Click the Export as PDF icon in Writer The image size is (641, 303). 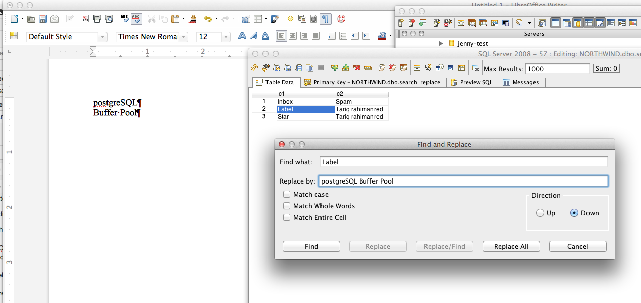85,19
